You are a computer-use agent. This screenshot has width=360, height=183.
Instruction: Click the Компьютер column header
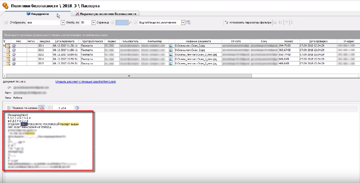click(154, 41)
